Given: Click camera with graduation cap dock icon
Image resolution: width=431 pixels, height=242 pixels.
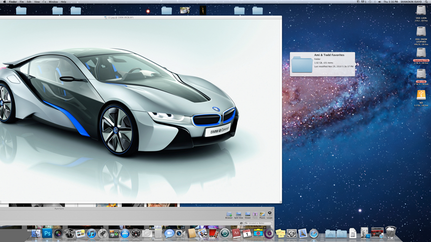Looking at the screenshot, I should point(69,234).
